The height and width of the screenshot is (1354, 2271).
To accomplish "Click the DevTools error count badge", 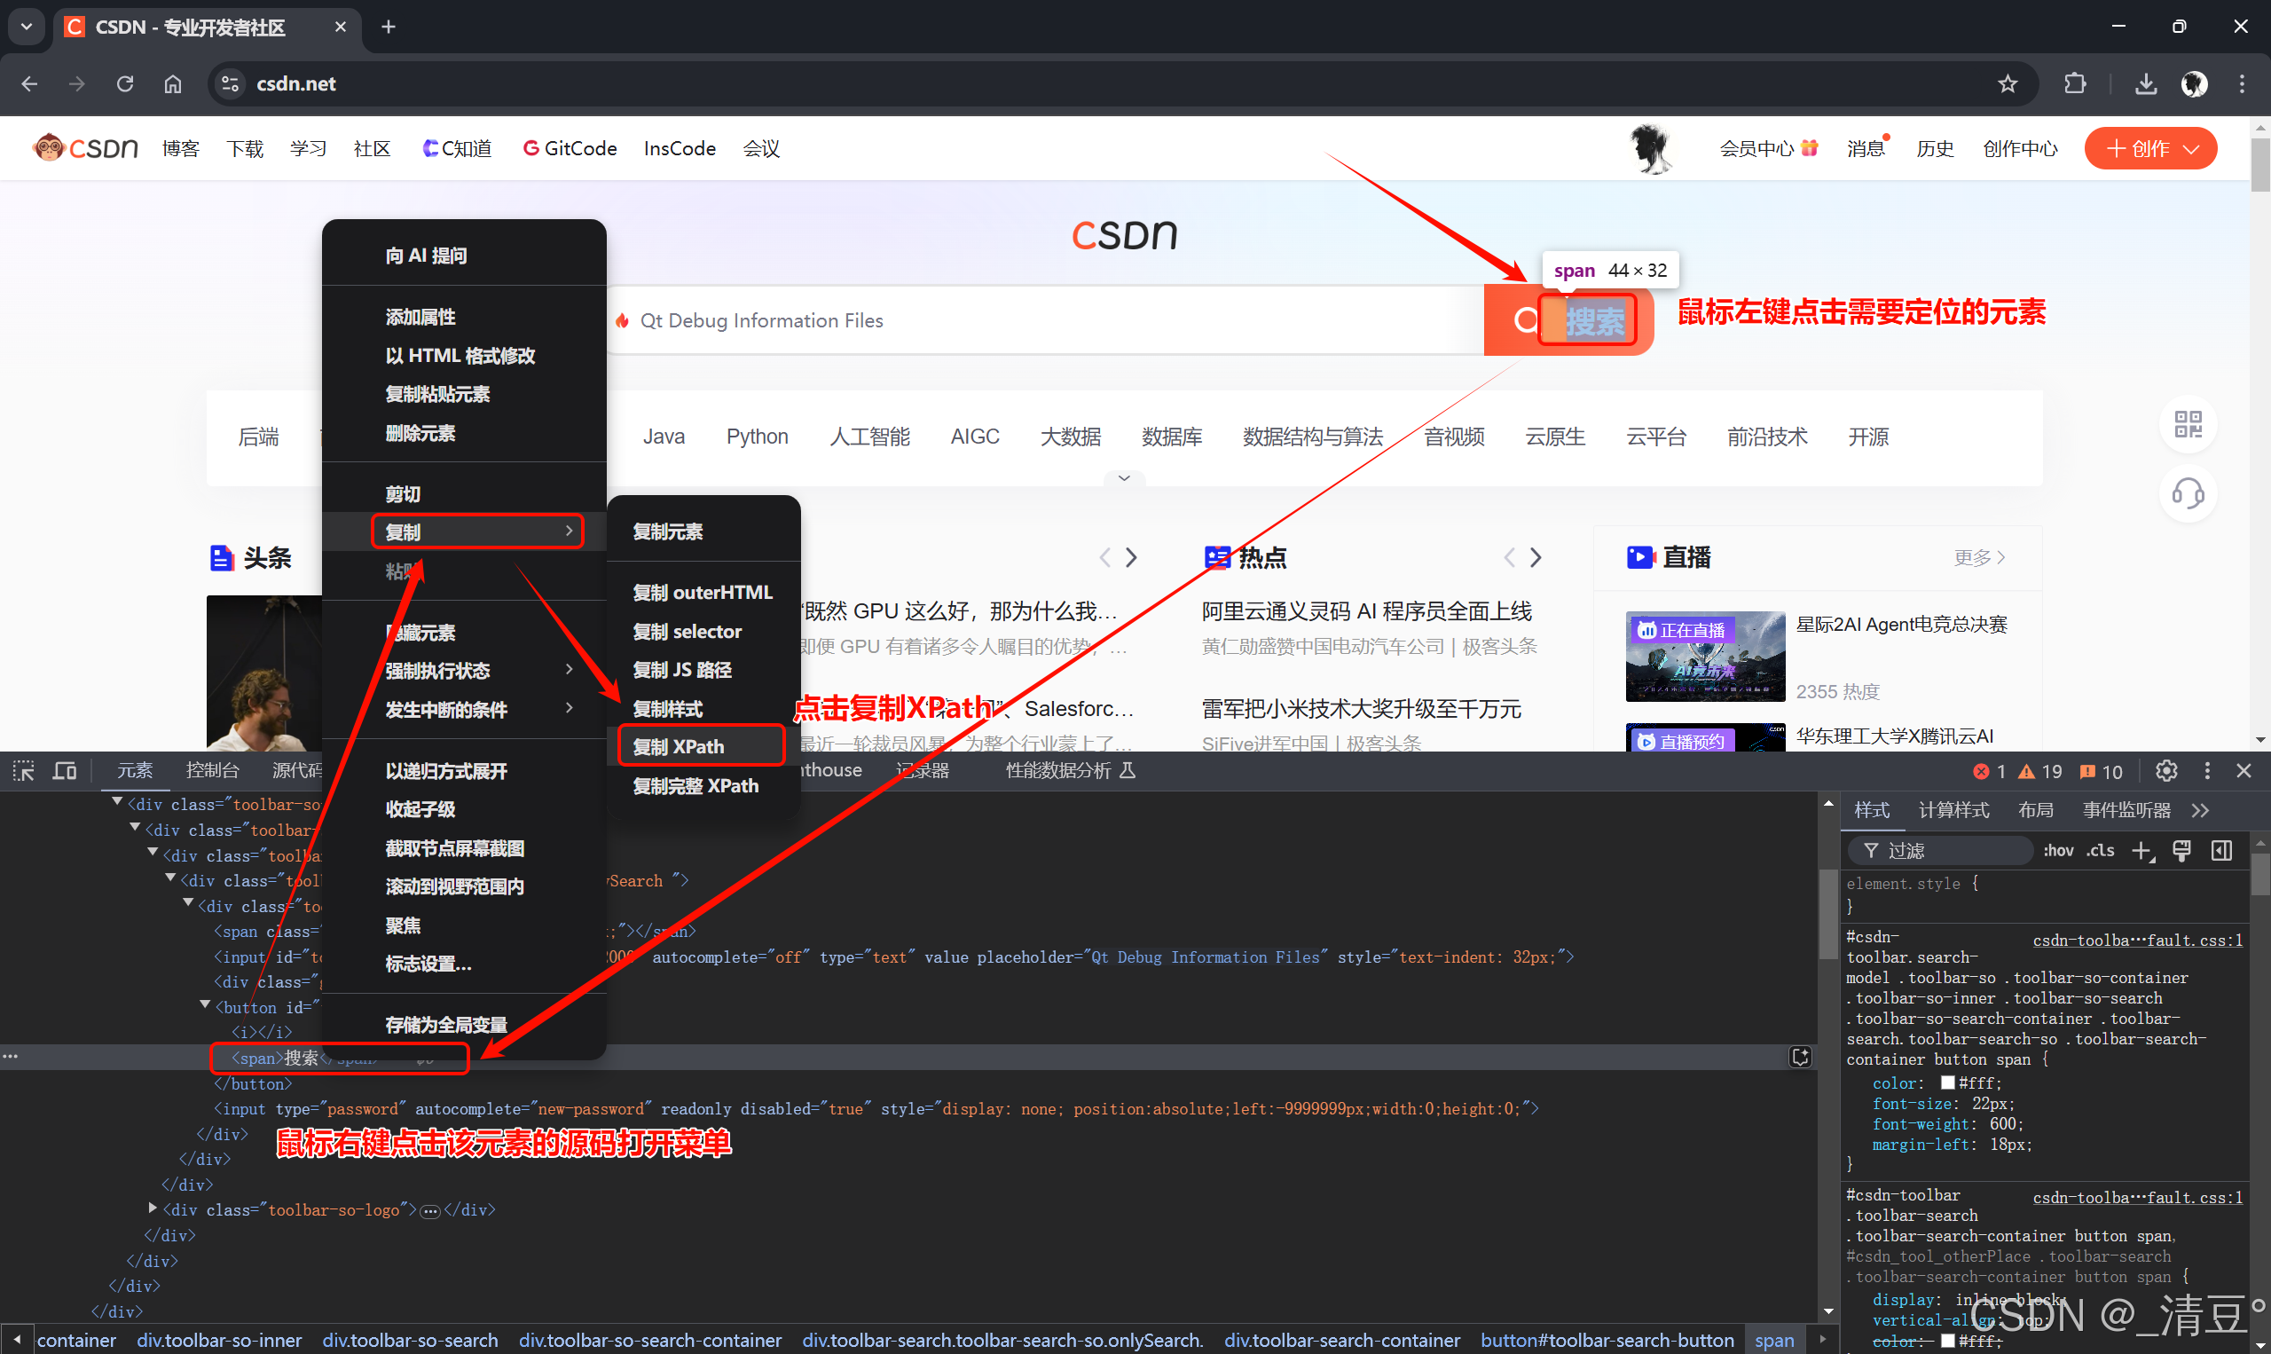I will click(1989, 772).
